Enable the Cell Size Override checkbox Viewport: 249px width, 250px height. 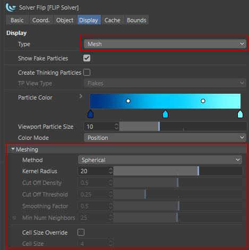pos(81,233)
